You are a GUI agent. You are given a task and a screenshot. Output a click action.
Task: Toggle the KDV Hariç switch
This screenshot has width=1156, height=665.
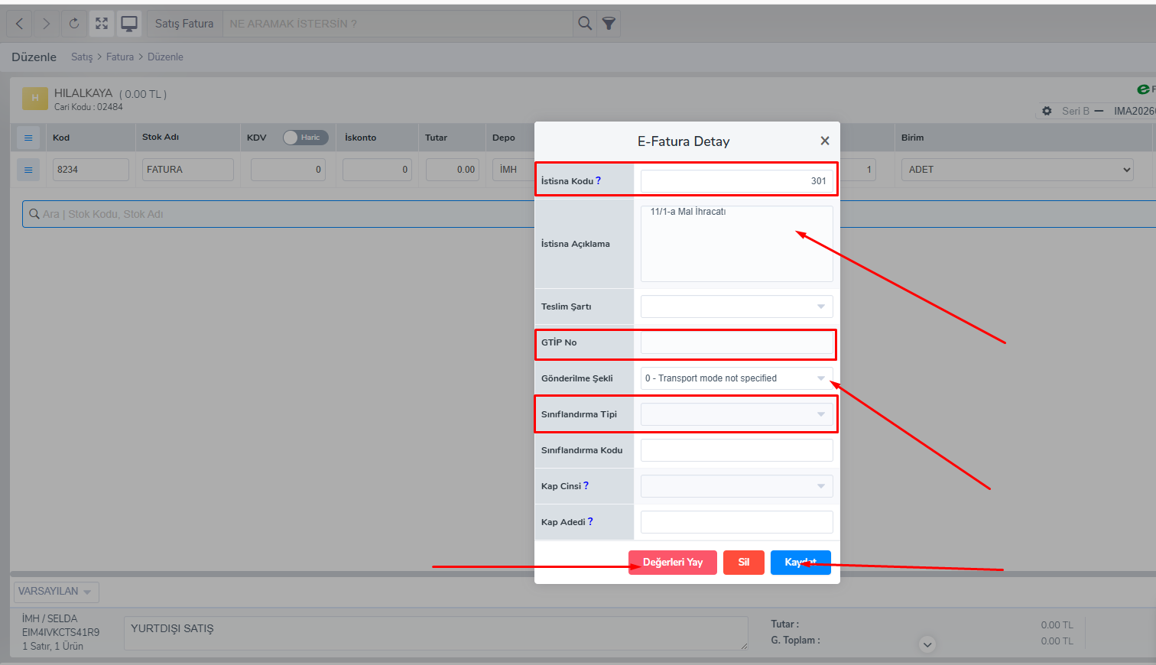point(305,138)
